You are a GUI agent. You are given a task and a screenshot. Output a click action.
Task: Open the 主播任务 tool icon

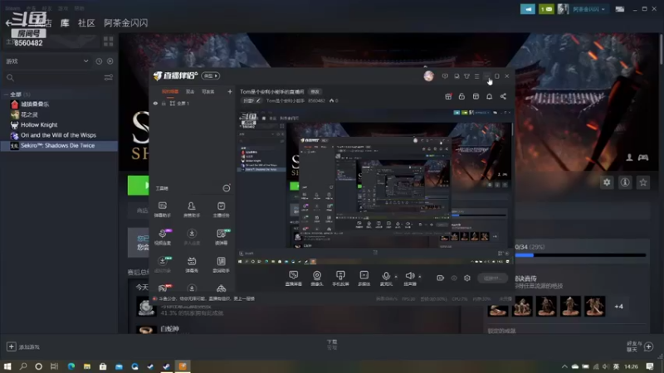tap(221, 210)
